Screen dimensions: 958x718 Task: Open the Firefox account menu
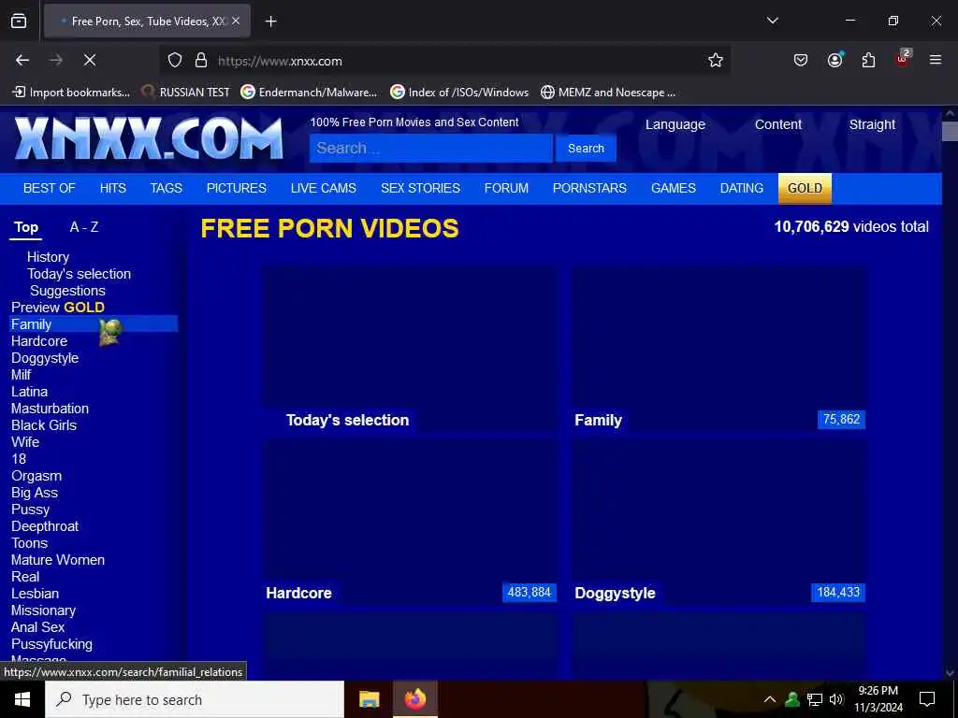pyautogui.click(x=835, y=60)
